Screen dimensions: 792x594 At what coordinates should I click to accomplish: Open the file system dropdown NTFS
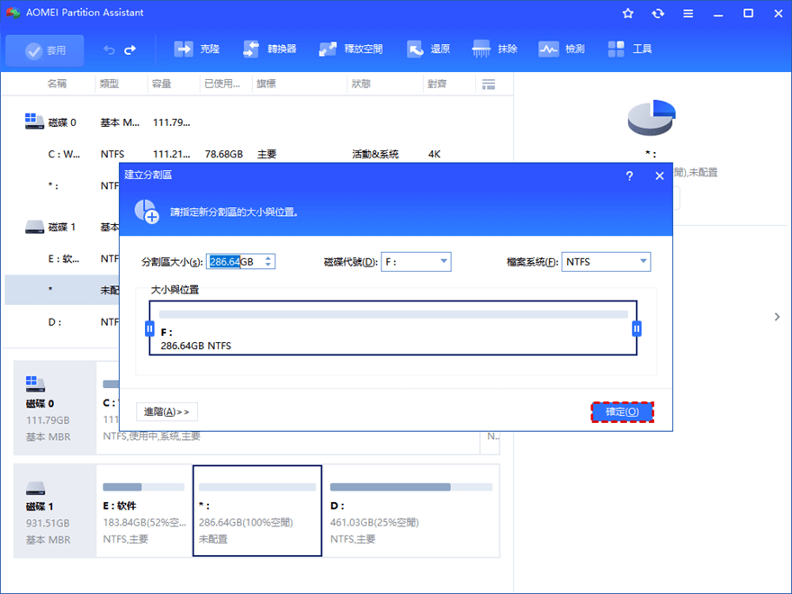606,262
